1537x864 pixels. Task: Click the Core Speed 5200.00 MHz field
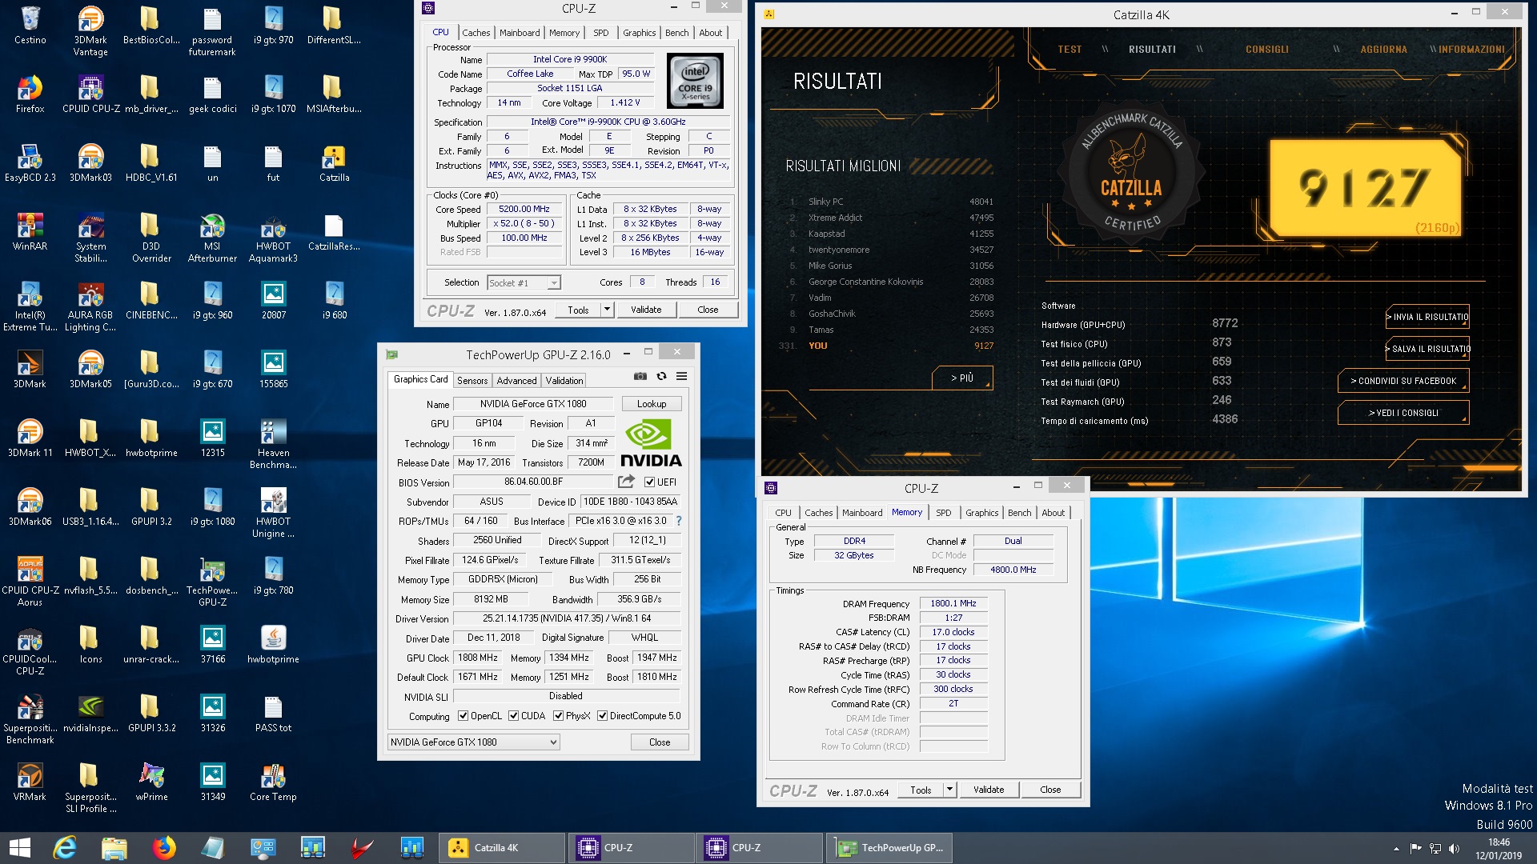tap(524, 210)
